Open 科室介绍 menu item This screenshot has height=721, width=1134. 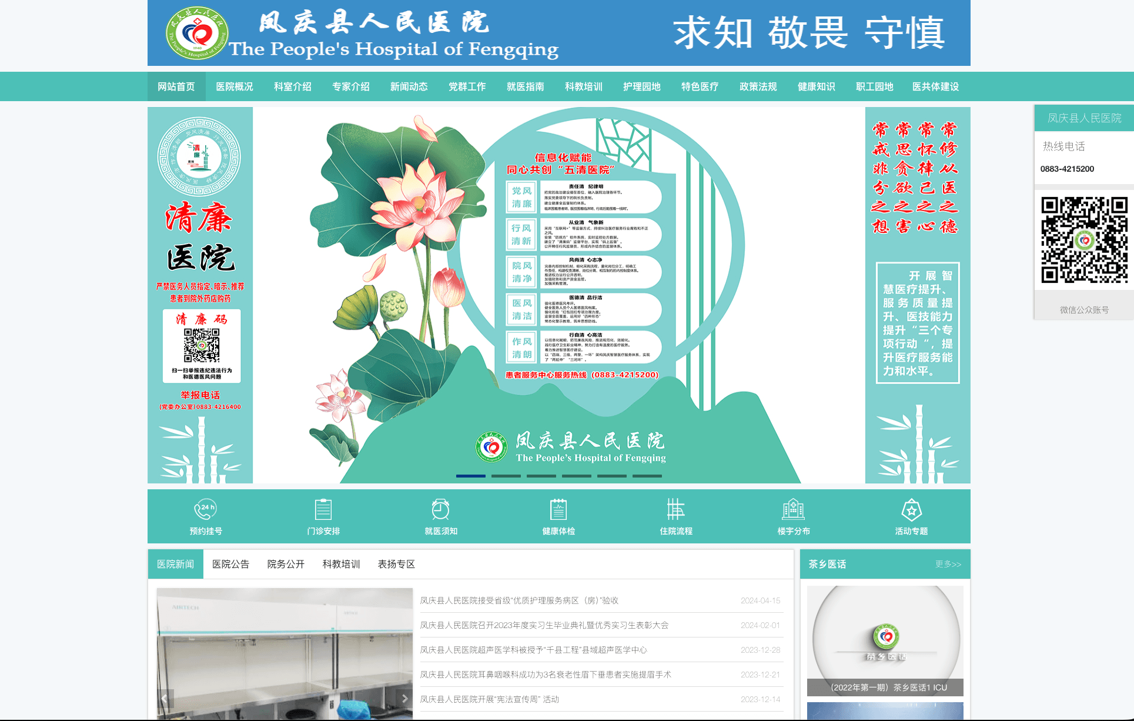(x=293, y=86)
